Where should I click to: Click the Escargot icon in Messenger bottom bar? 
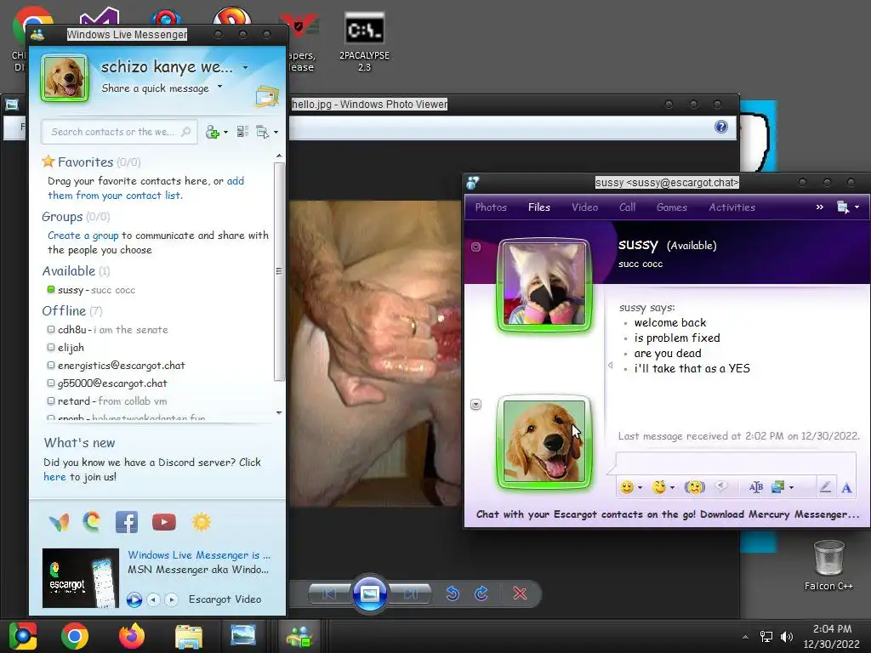coord(92,522)
